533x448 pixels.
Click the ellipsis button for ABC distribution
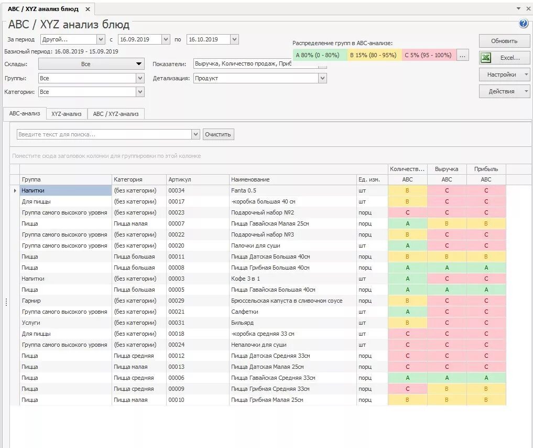(x=462, y=55)
